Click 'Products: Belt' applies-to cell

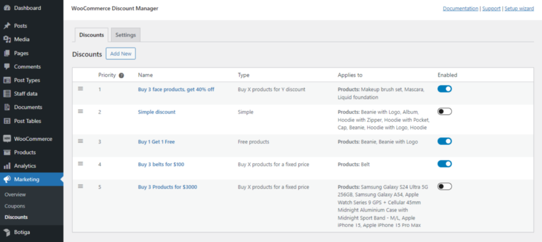(354, 164)
